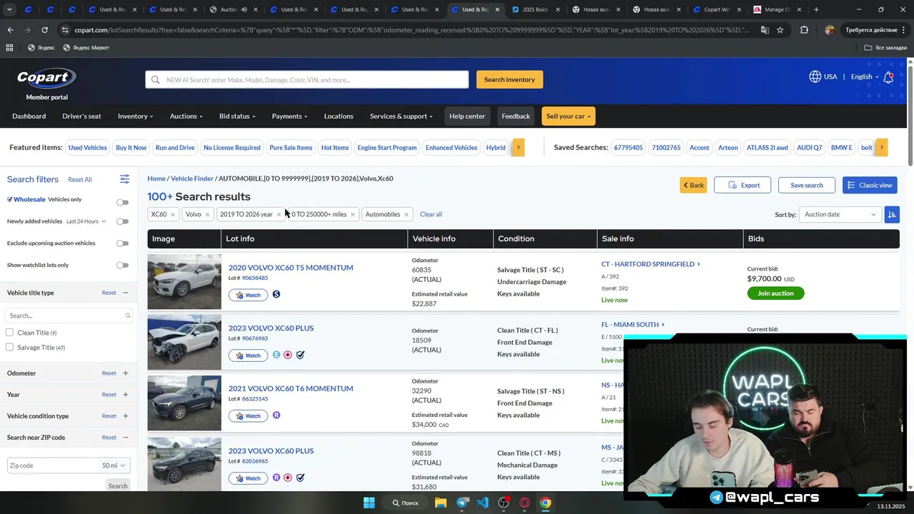Check the Clean Title checkbox
914x514 pixels.
[9, 333]
